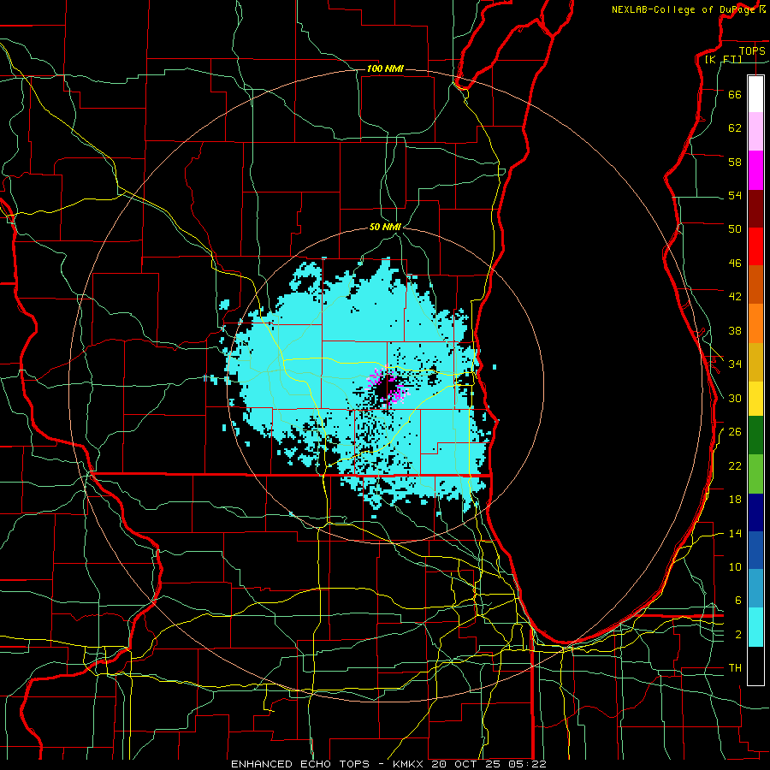Click the legend value "10"
The height and width of the screenshot is (770, 770).
(735, 566)
